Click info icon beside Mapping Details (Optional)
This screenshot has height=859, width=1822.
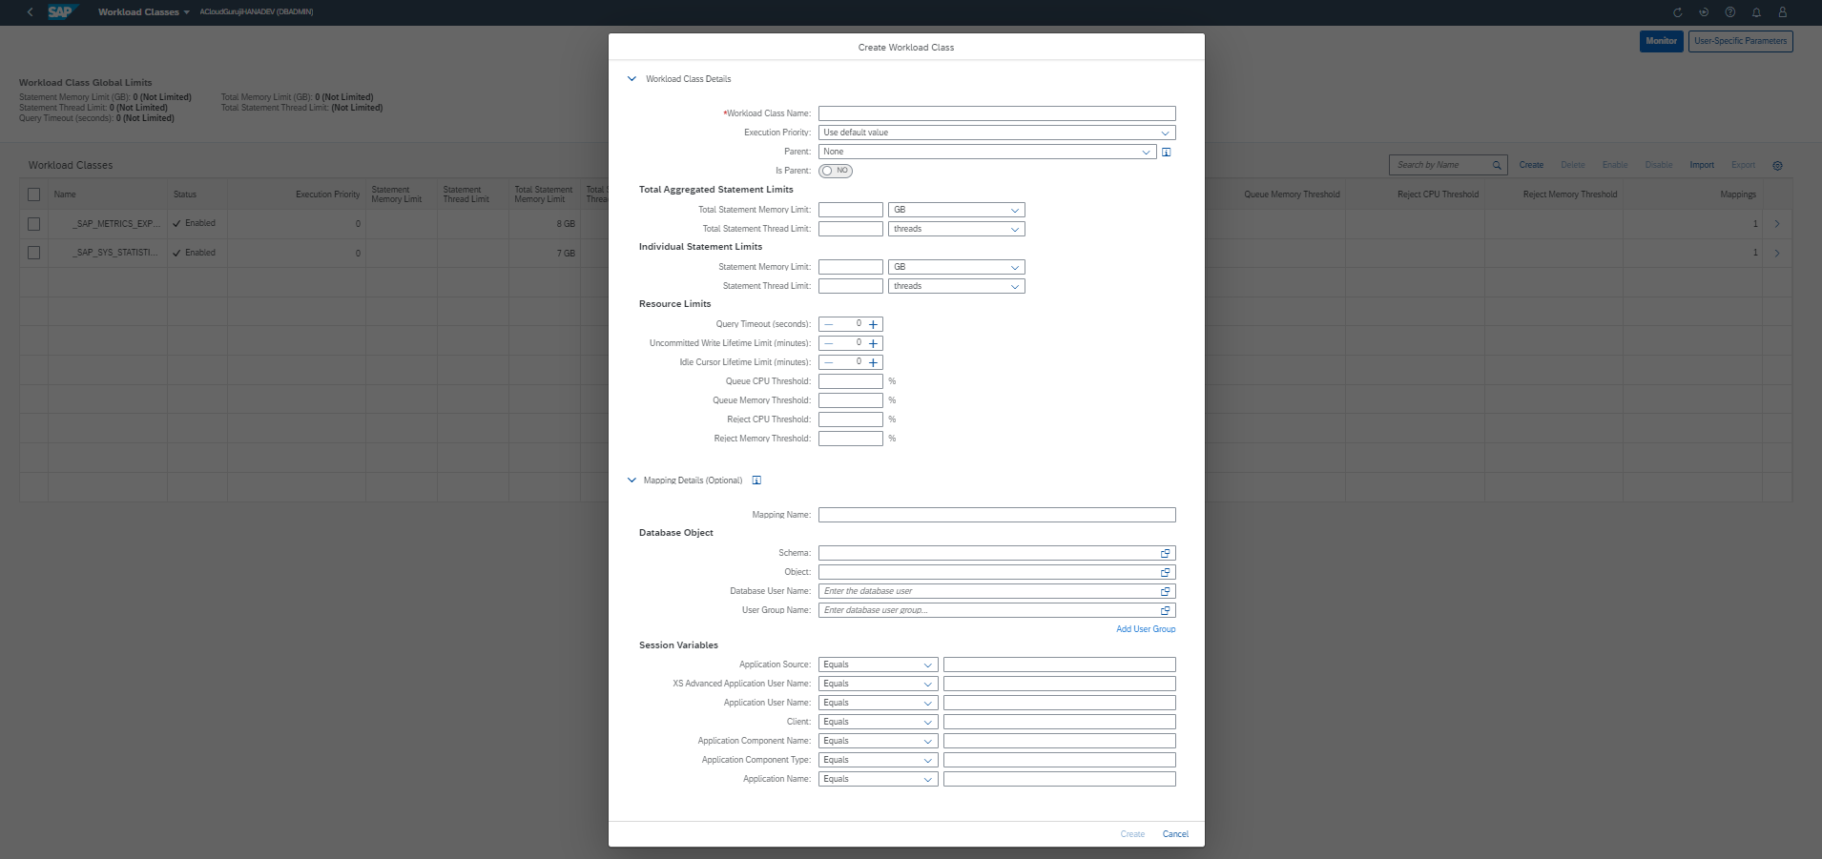[x=756, y=481]
